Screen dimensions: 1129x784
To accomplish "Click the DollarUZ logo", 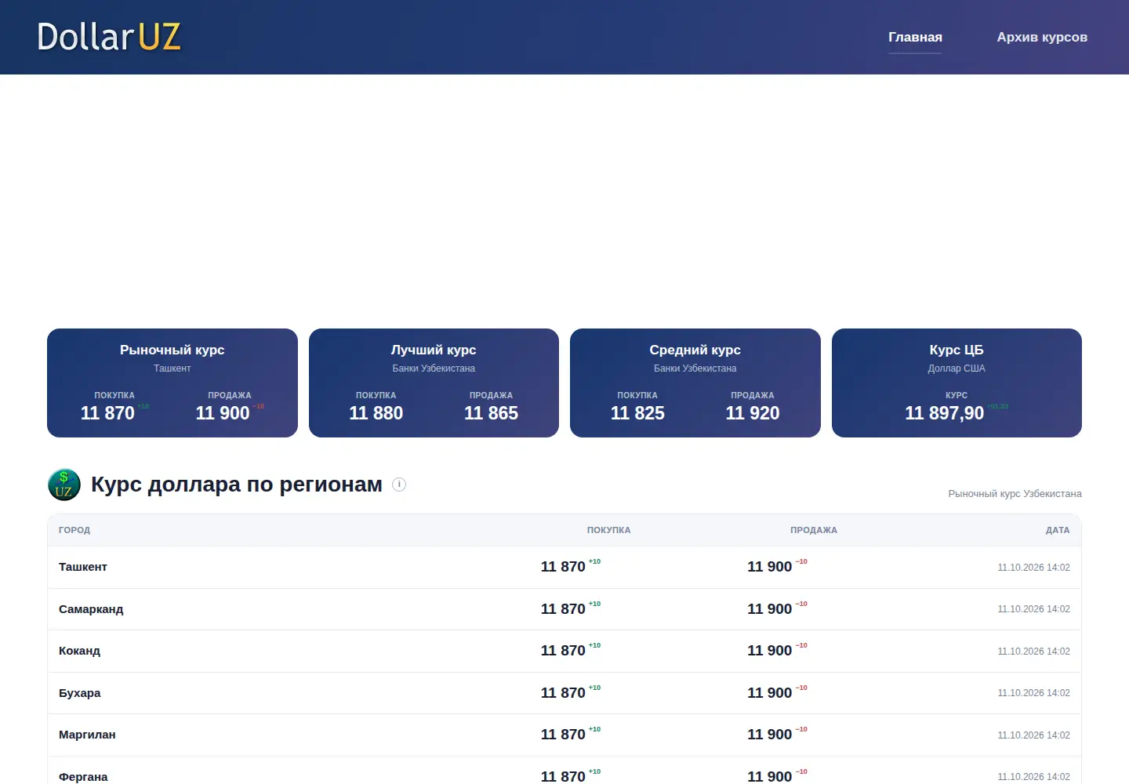I will click(109, 37).
